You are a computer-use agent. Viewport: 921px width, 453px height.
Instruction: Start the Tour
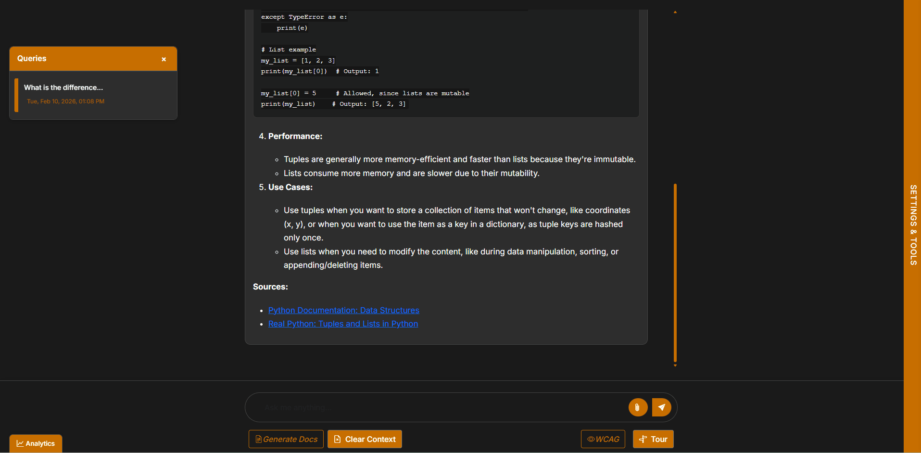point(653,439)
